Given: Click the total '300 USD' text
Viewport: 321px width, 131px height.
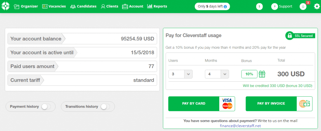Looking at the screenshot, I should 291,74.
